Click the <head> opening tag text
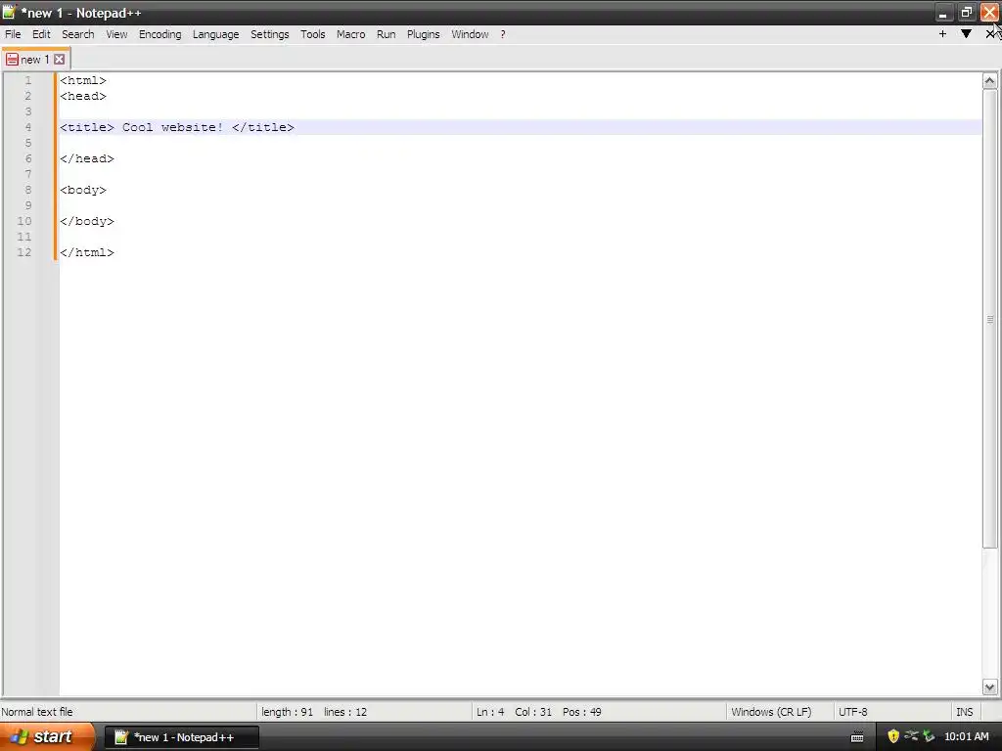The height and width of the screenshot is (751, 1002). (x=83, y=96)
